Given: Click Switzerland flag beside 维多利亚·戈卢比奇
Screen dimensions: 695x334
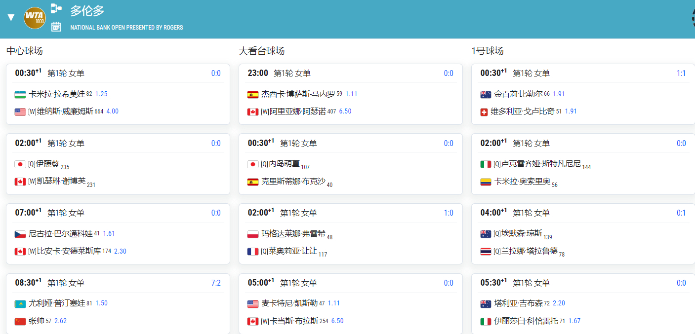Looking at the screenshot, I should (x=484, y=112).
